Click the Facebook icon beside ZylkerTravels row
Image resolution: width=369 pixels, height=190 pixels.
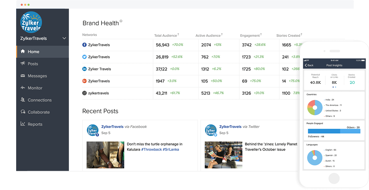tap(84, 45)
